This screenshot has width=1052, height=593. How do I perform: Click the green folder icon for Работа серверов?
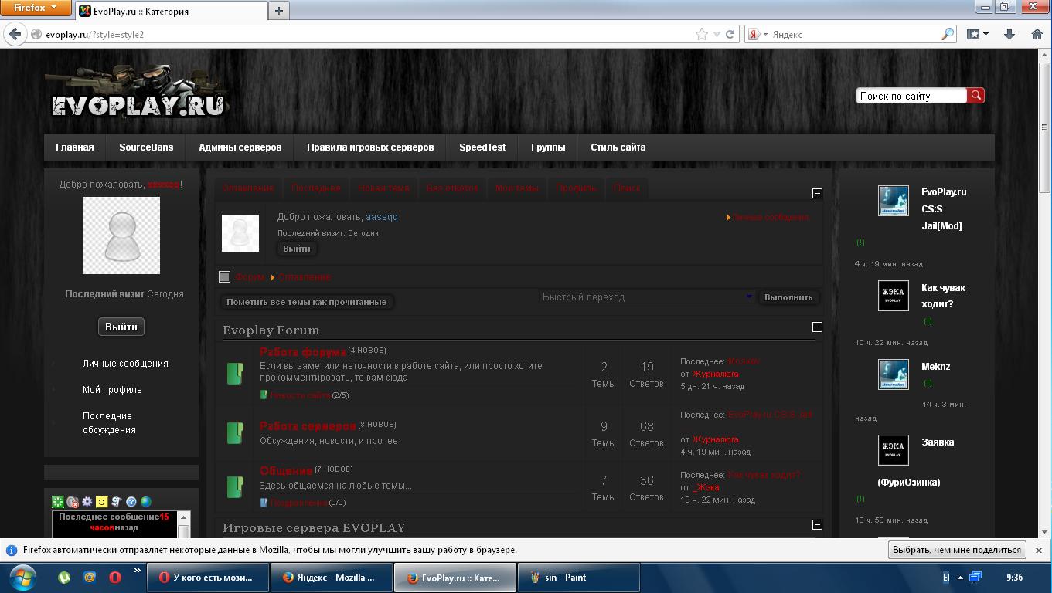coord(235,432)
